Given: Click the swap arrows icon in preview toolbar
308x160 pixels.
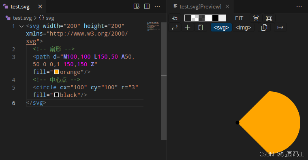Looking at the screenshot, I should [175, 27].
